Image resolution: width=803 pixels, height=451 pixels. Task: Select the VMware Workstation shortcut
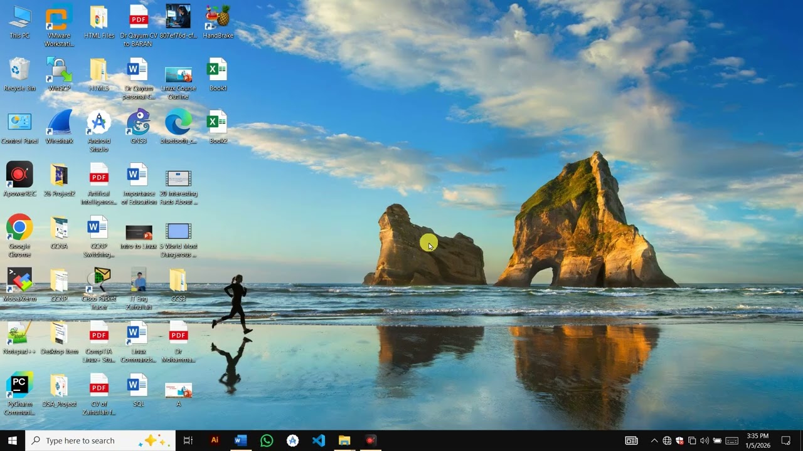[x=59, y=26]
